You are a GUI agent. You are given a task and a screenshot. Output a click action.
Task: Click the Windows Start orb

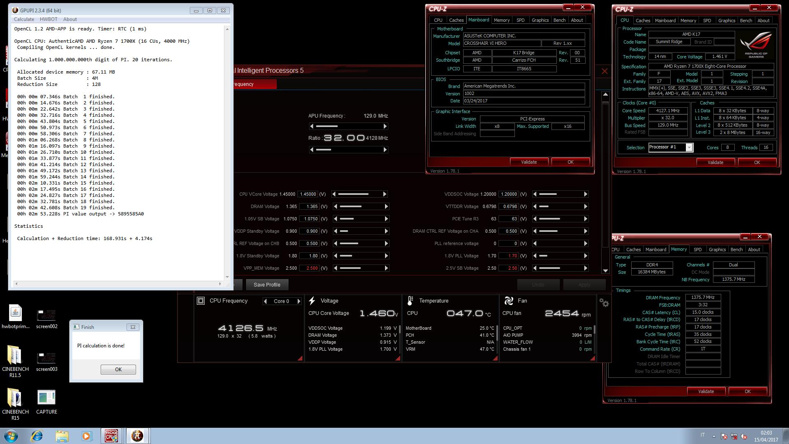[11, 436]
